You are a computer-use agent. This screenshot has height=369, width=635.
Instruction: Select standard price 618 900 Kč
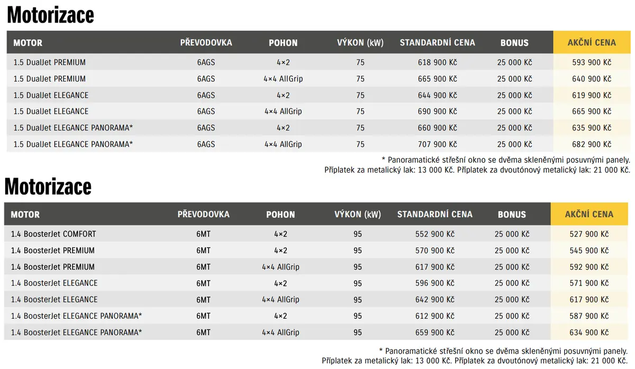coord(437,62)
